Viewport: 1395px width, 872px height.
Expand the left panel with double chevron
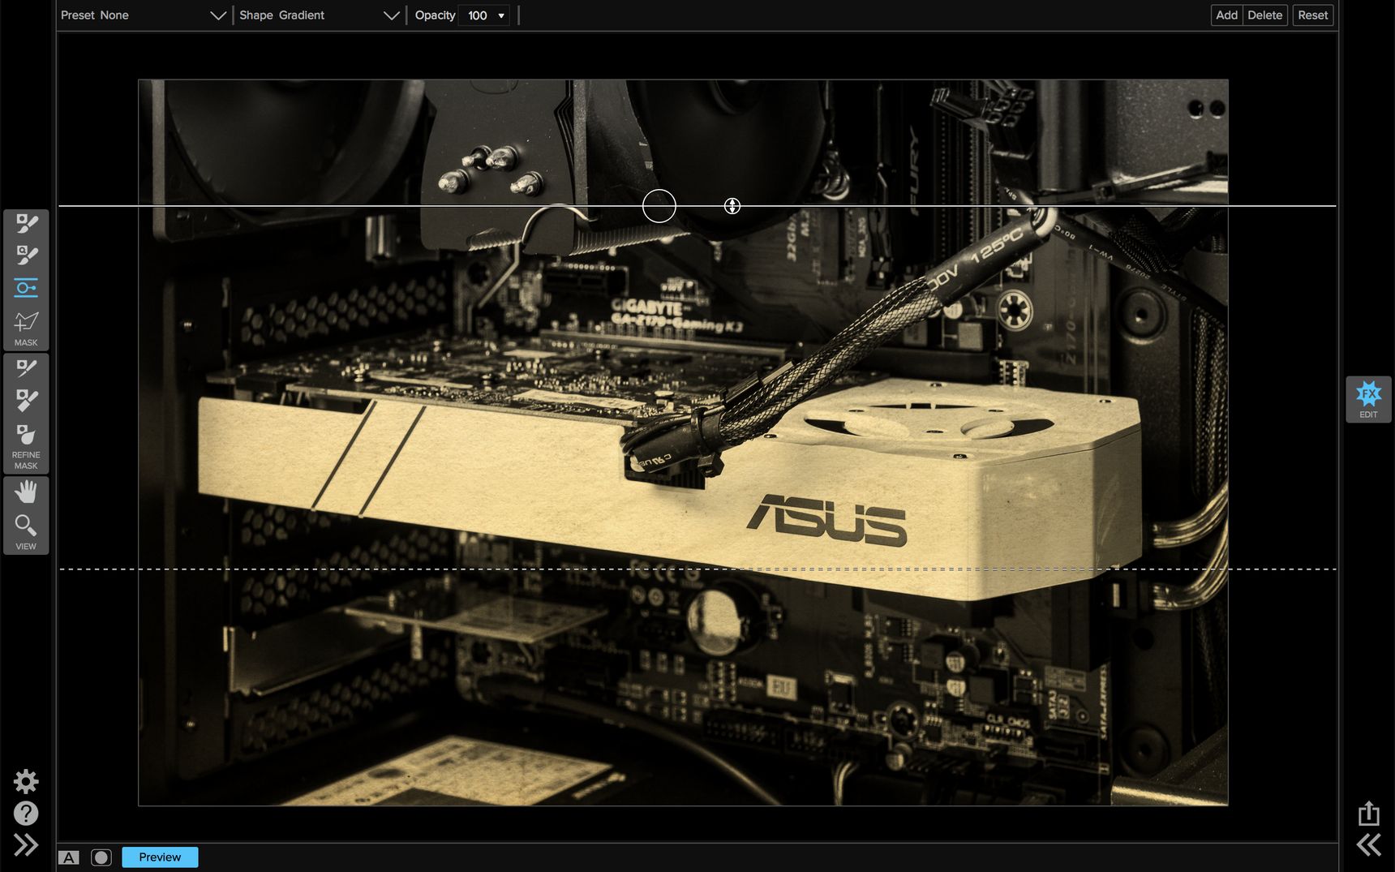coord(26,845)
